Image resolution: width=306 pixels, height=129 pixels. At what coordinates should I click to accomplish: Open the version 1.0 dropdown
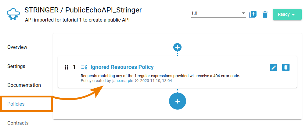pyautogui.click(x=218, y=13)
